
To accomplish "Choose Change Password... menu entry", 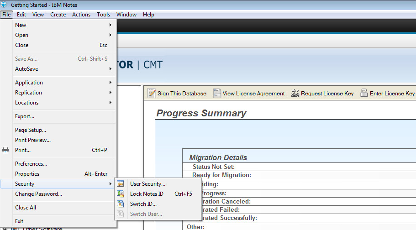I will click(x=58, y=194).
